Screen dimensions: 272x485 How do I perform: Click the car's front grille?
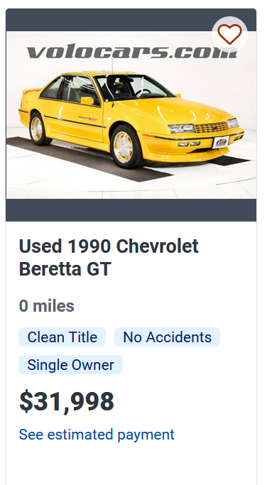point(212,127)
